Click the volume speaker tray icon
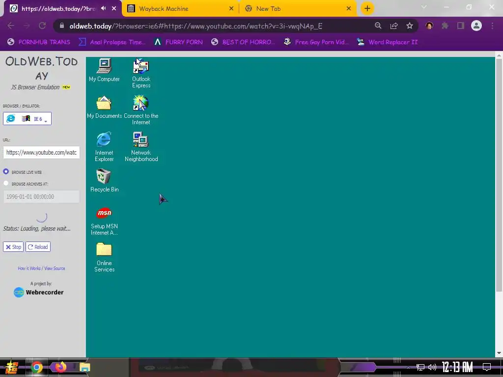 tap(432, 367)
